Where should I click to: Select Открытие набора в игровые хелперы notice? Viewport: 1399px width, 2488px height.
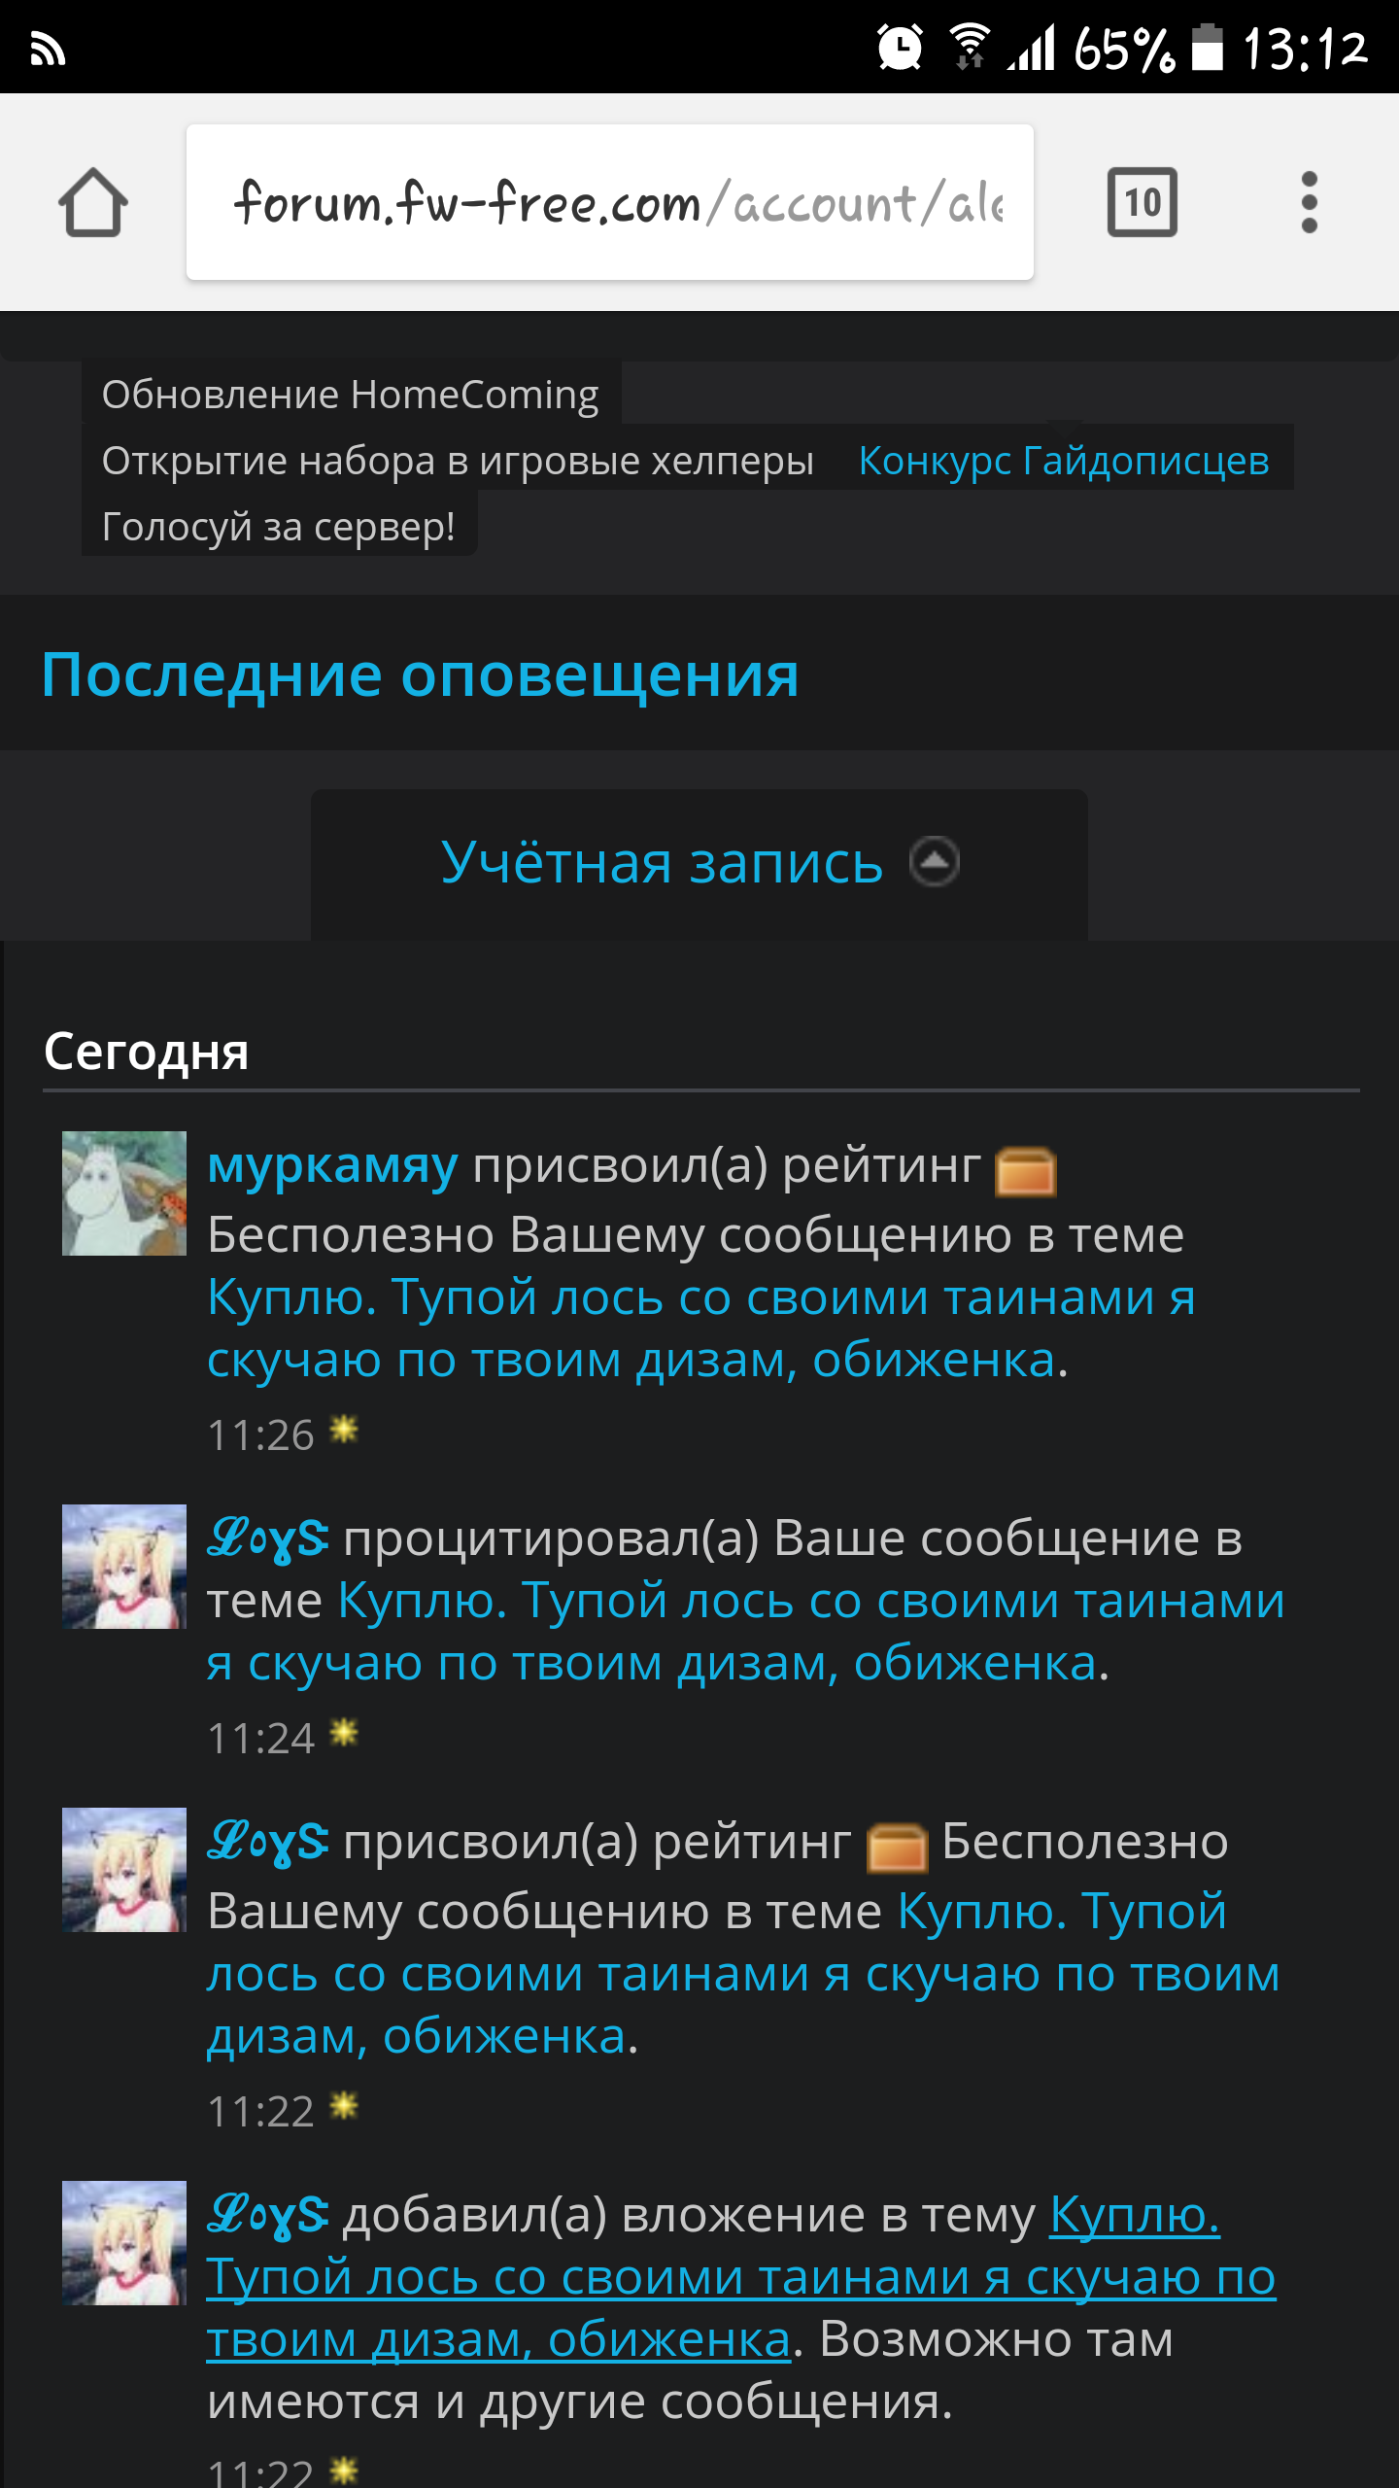[x=458, y=460]
